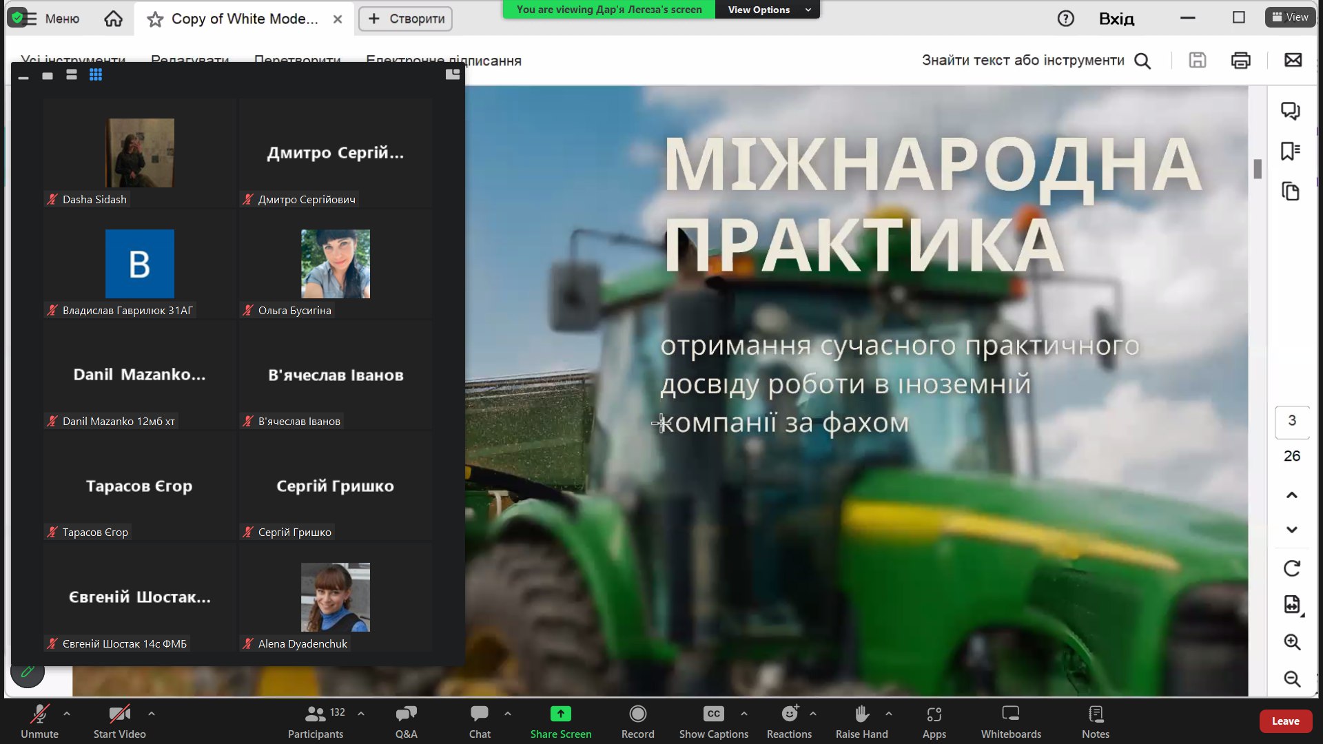The width and height of the screenshot is (1323, 744).
Task: Expand the Reactions options arrow
Action: tap(813, 714)
